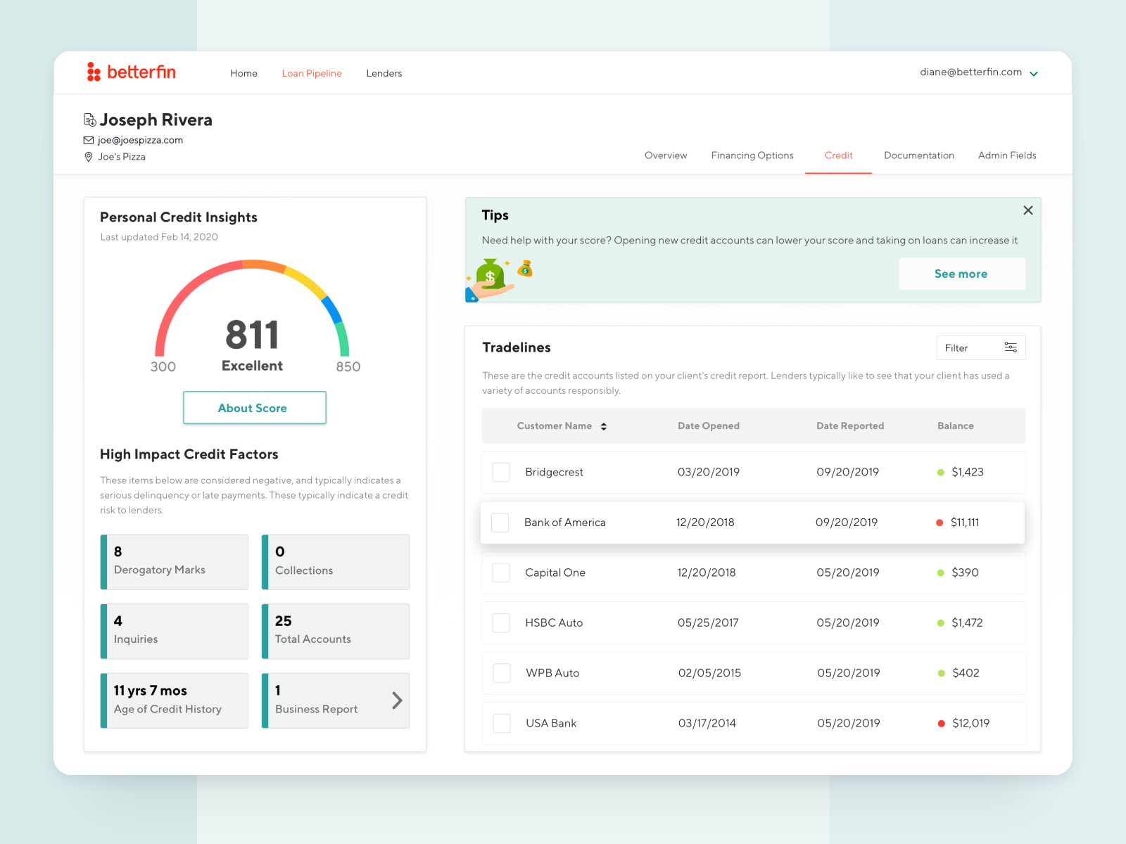Click the About Score button
The height and width of the screenshot is (844, 1126).
click(254, 408)
